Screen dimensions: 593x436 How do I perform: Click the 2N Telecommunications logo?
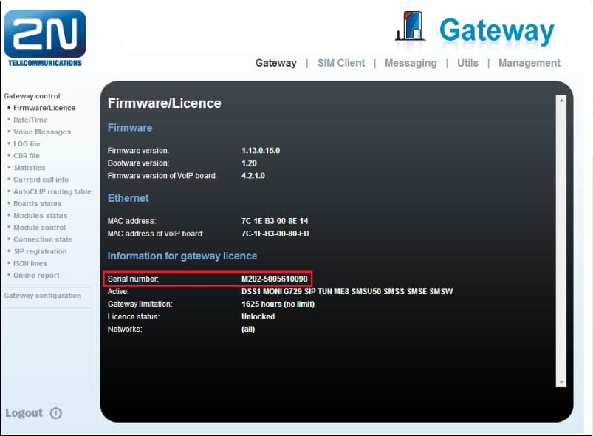[44, 38]
